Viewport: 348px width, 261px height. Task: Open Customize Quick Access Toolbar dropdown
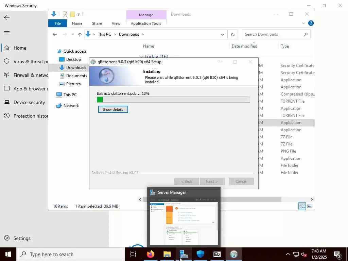click(x=79, y=15)
